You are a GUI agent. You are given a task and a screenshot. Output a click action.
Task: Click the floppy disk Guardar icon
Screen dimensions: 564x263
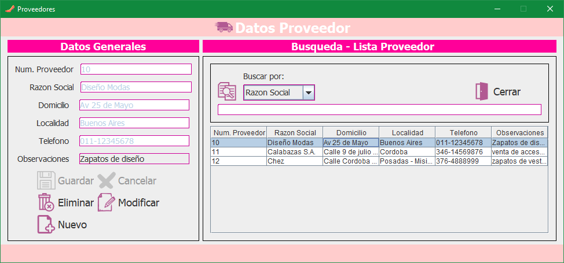pos(46,180)
